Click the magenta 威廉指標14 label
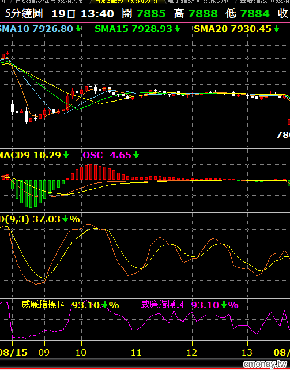 tap(162, 305)
